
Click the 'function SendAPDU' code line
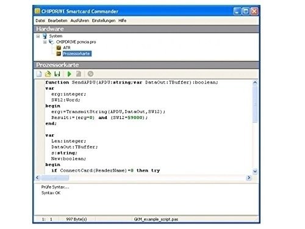132,82
